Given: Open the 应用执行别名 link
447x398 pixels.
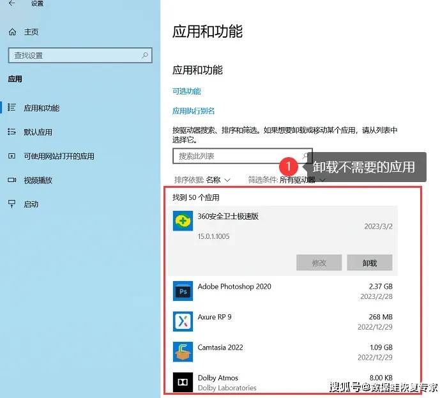Looking at the screenshot, I should pyautogui.click(x=193, y=111).
